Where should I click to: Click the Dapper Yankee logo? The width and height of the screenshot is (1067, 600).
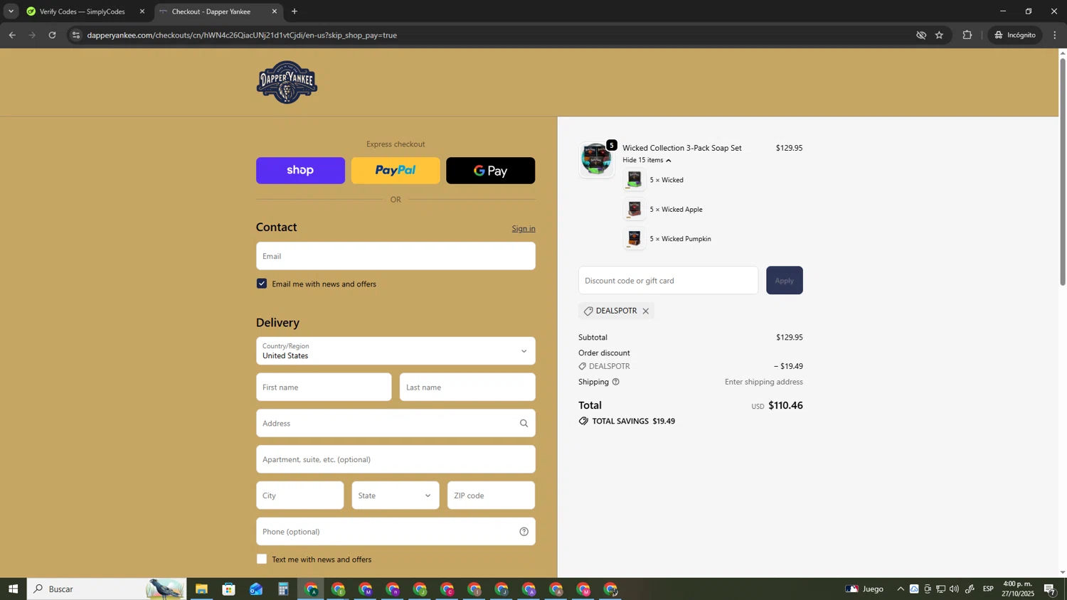click(287, 82)
